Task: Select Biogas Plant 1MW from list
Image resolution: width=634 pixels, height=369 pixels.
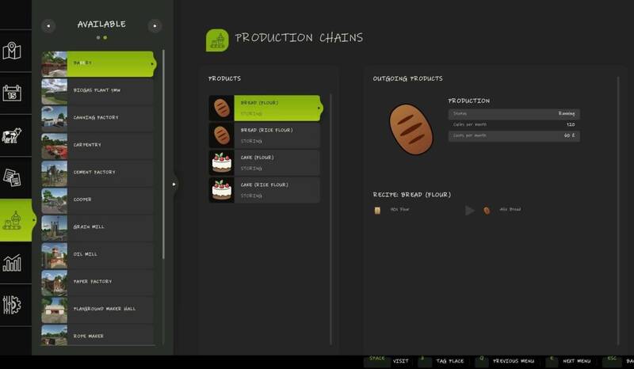Action: (97, 90)
